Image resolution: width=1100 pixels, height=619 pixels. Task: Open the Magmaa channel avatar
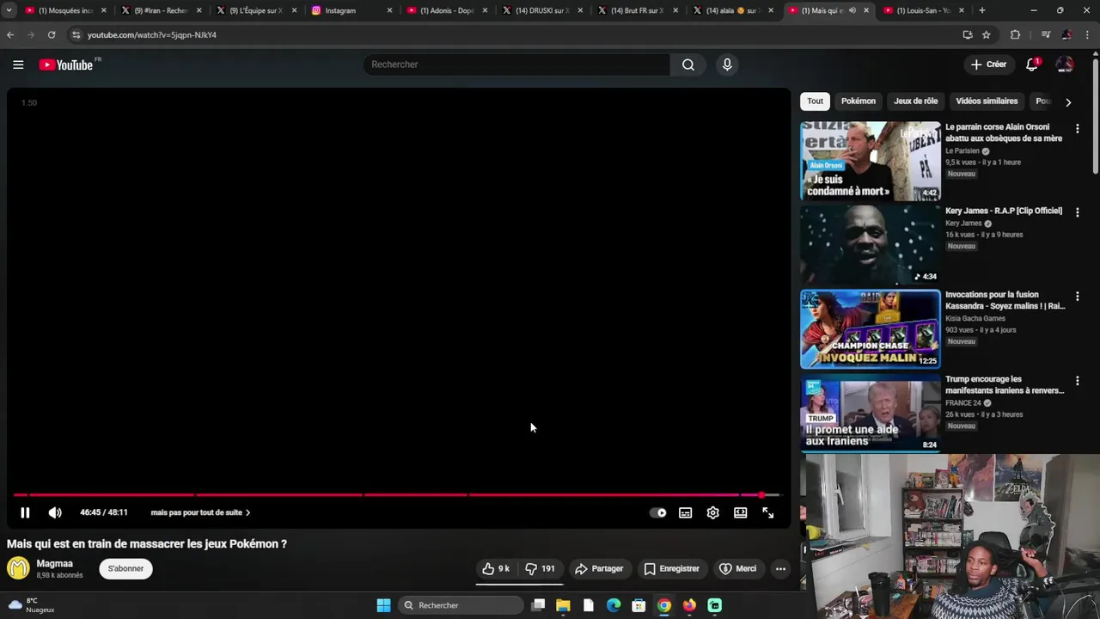click(18, 568)
